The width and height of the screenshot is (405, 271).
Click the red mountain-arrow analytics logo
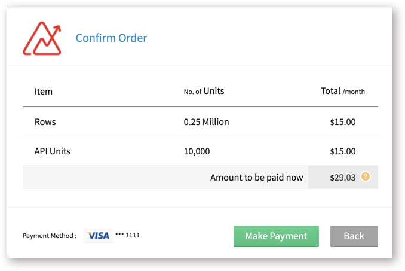coord(42,38)
